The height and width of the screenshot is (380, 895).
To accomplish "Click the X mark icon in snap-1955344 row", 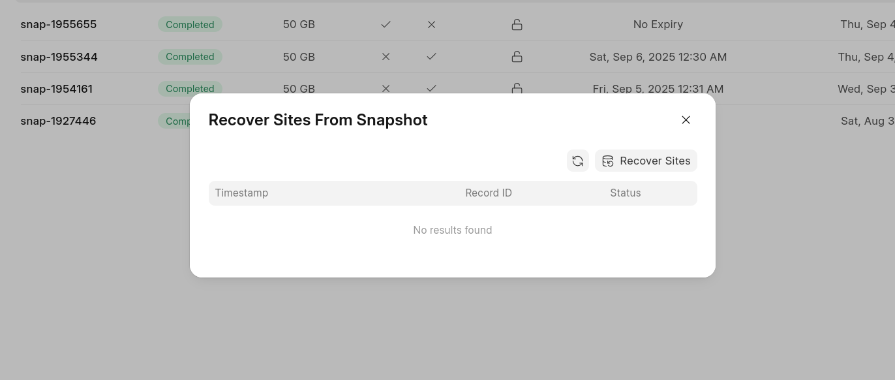I will pyautogui.click(x=386, y=57).
